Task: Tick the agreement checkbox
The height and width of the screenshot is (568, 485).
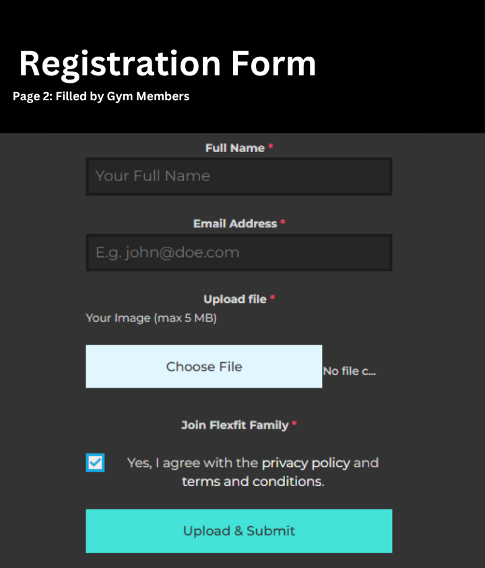Action: pos(96,463)
